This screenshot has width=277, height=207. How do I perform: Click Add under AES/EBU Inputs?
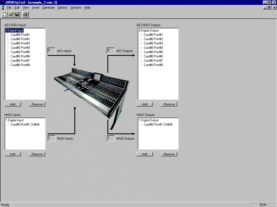coord(13,104)
